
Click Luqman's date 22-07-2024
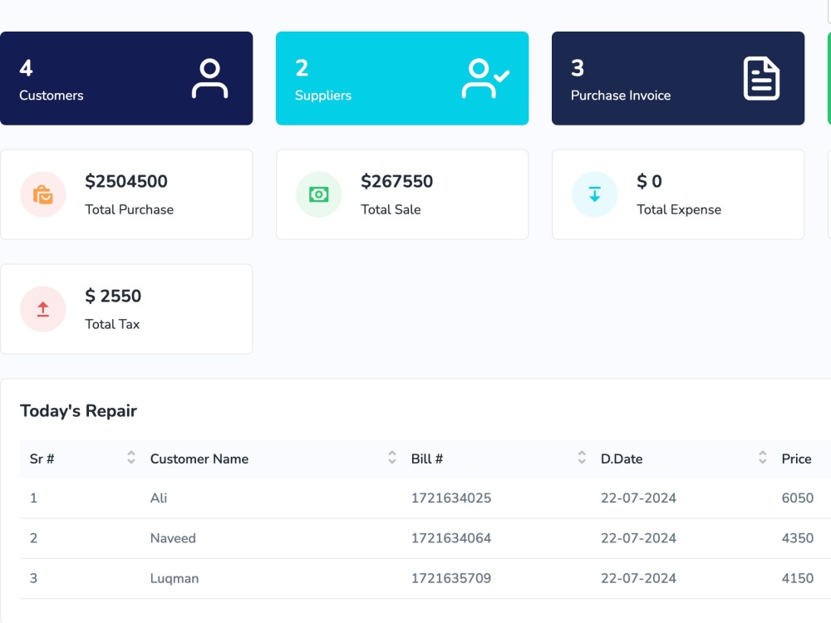click(x=638, y=578)
